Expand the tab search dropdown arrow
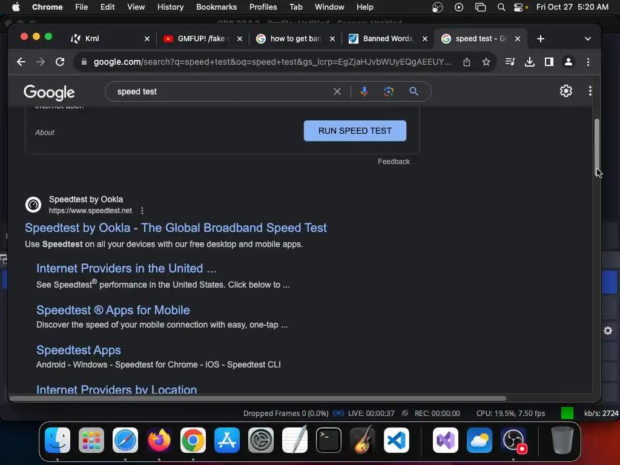The width and height of the screenshot is (620, 465). (587, 38)
